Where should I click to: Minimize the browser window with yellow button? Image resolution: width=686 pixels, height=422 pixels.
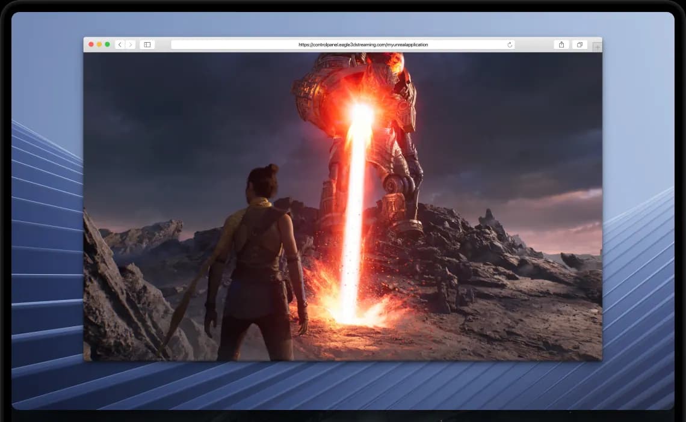click(x=99, y=44)
